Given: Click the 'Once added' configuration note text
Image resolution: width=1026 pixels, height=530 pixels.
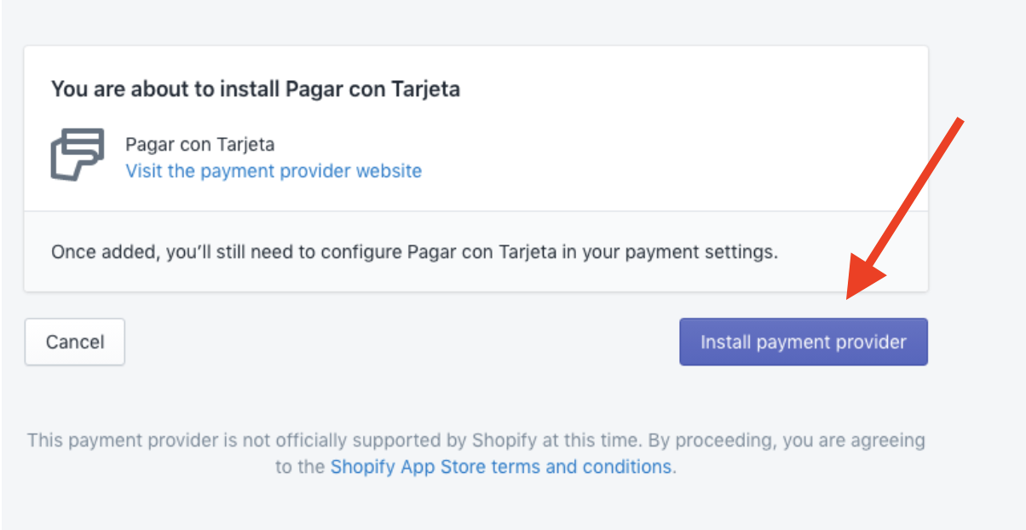Looking at the screenshot, I should pyautogui.click(x=414, y=253).
